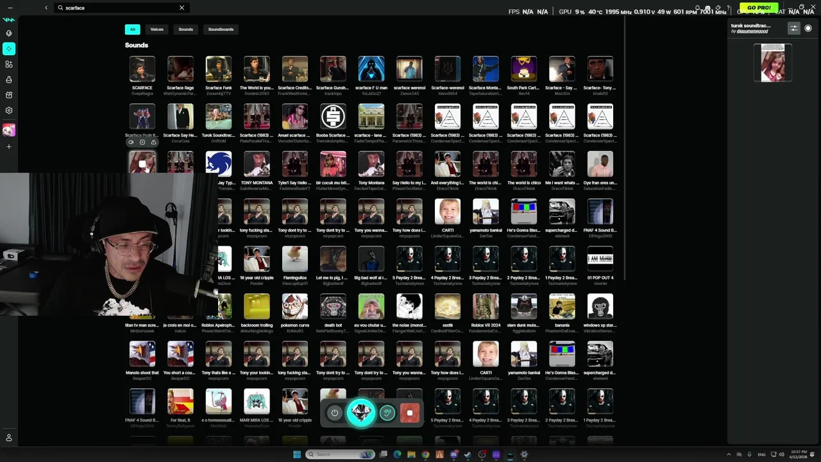Play the Booba Scarface sound with the dollar logo

point(333,117)
